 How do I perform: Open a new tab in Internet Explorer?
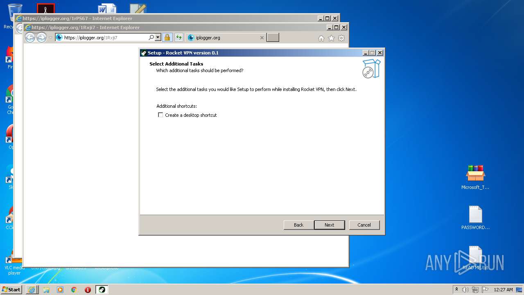(x=273, y=38)
